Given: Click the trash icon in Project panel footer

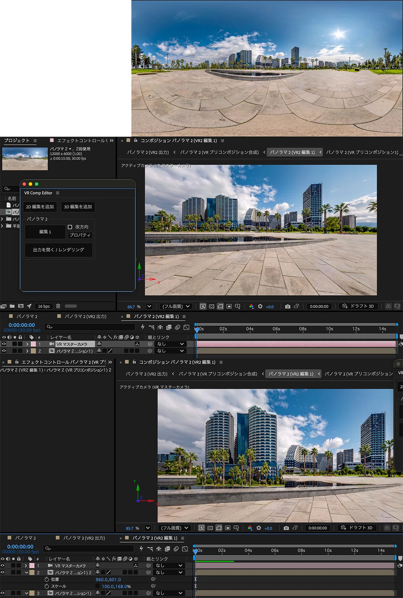Looking at the screenshot, I should pyautogui.click(x=58, y=306).
